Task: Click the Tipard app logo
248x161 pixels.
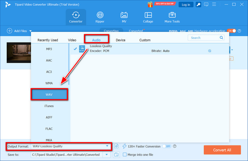Action: [7, 5]
